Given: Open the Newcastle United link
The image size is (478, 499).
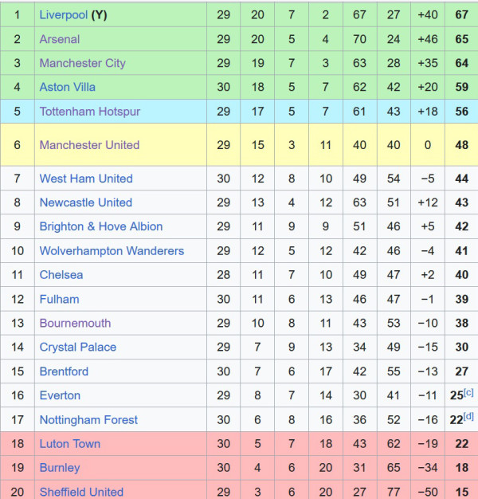Looking at the screenshot, I should click(x=85, y=202).
